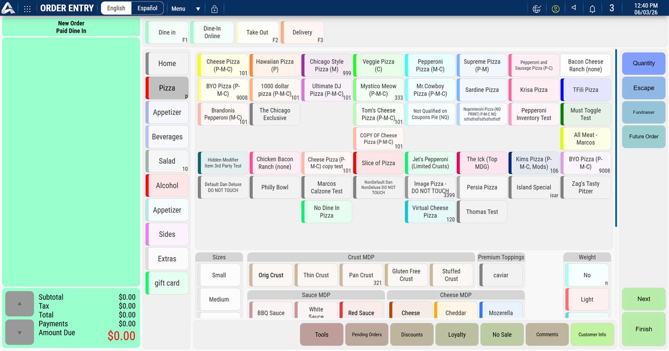Click the Escape button
This screenshot has width=669, height=351.
click(x=643, y=88)
